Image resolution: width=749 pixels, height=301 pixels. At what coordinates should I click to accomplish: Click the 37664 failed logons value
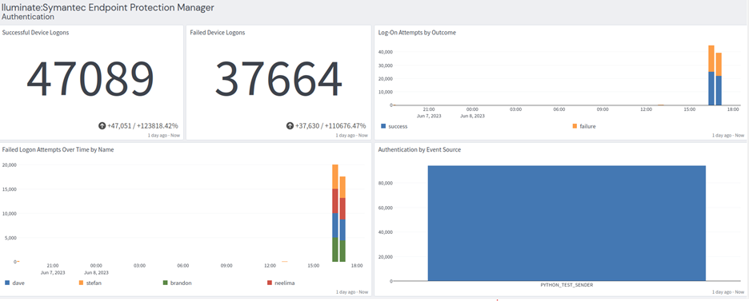(x=278, y=79)
